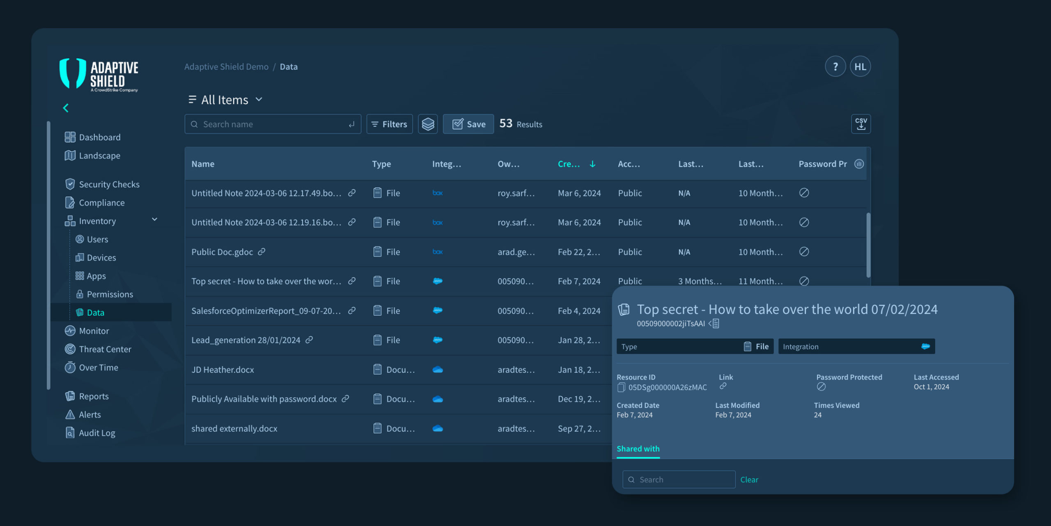Click link icon beside Public Doc.gdoc
This screenshot has width=1051, height=526.
click(x=262, y=252)
